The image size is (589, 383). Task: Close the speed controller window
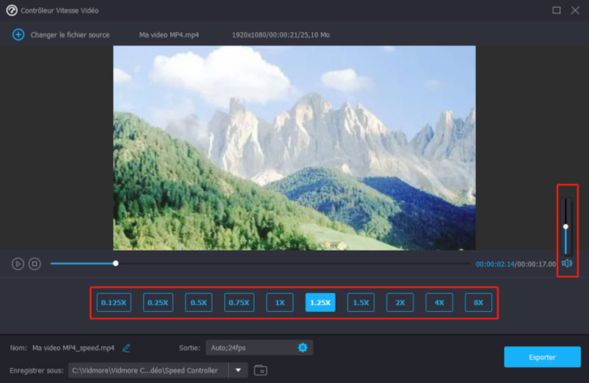point(575,10)
